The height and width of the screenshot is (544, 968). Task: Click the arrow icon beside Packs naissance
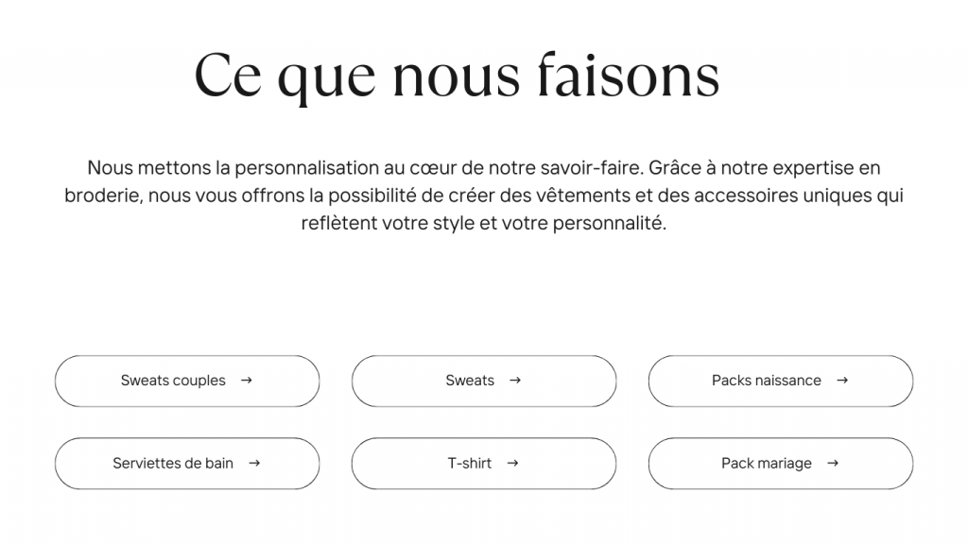click(x=842, y=381)
